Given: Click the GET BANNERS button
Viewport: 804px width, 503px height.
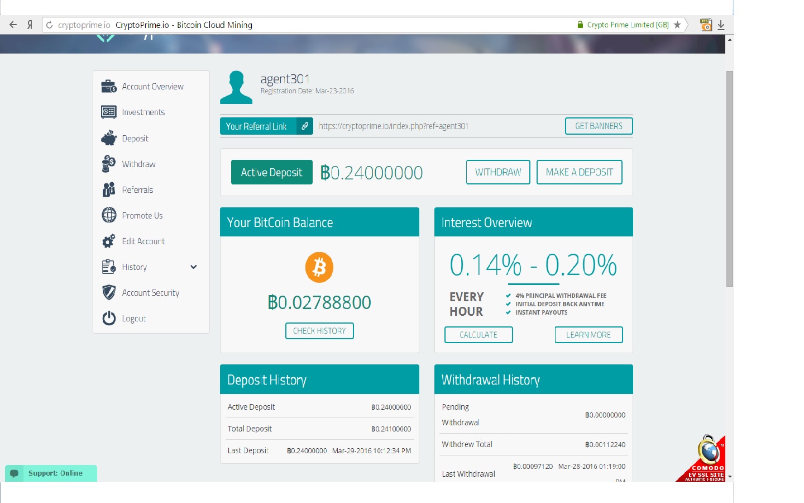Looking at the screenshot, I should [x=599, y=126].
